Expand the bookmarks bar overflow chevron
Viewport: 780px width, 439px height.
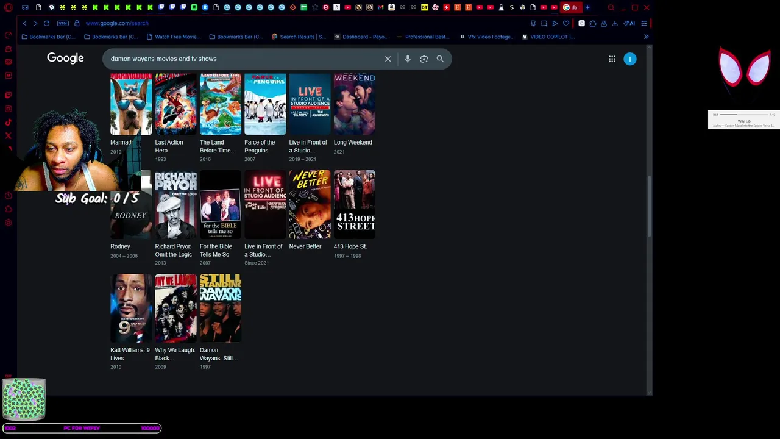click(646, 37)
